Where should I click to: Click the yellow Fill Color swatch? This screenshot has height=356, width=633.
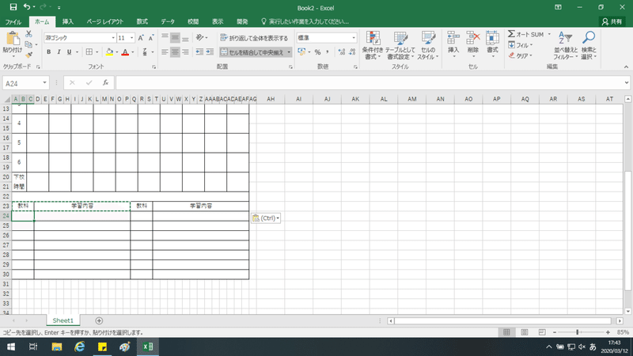click(x=109, y=52)
